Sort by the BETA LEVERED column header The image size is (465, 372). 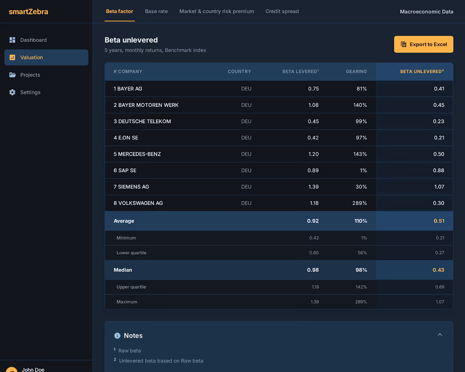[x=301, y=71]
